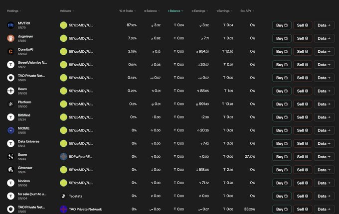Sort by % of Stake column
The height and width of the screenshot is (214, 339).
[127, 11]
